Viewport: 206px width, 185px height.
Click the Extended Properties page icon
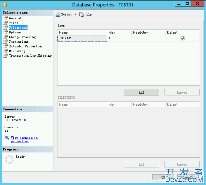(5, 46)
